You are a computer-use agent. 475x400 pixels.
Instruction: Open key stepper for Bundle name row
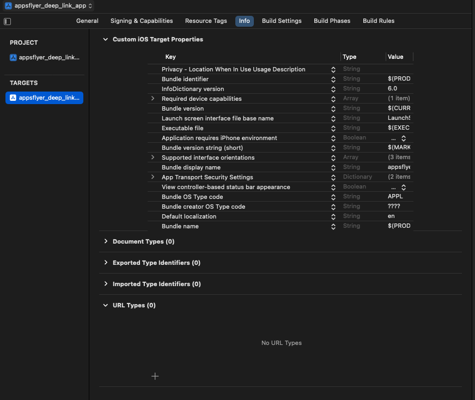(x=333, y=226)
